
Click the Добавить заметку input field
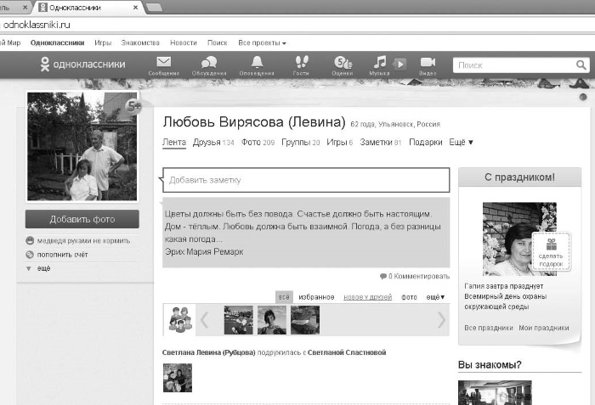(305, 180)
